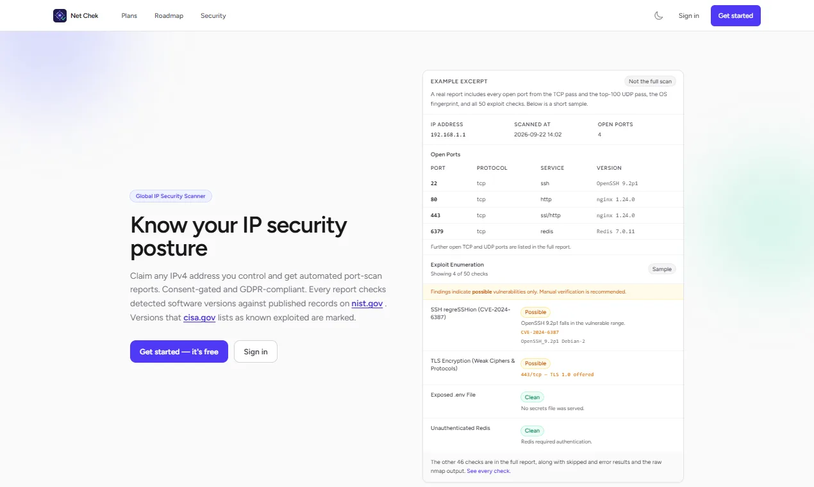The width and height of the screenshot is (814, 487).
Task: Click Sign in in the header
Action: [689, 15]
